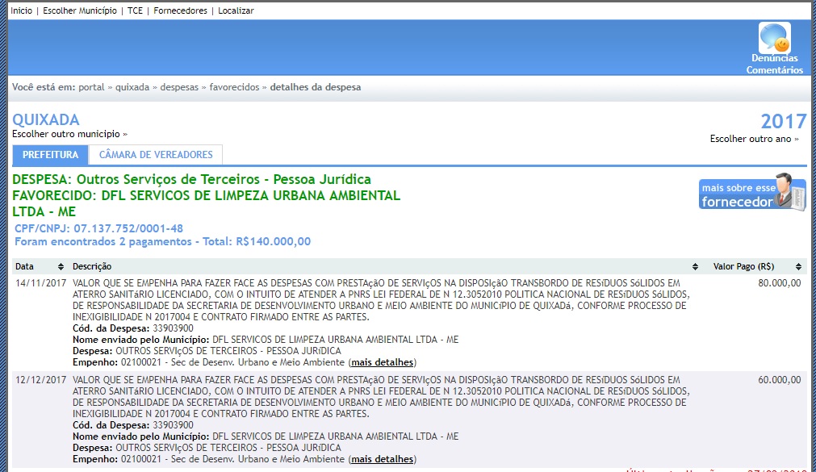The width and height of the screenshot is (816, 472).
Task: Open 'mais detalhes' for 12/12/2017 payment
Action: pos(383,459)
